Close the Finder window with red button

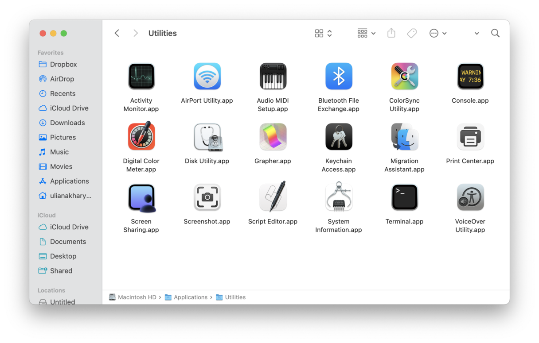pyautogui.click(x=43, y=33)
